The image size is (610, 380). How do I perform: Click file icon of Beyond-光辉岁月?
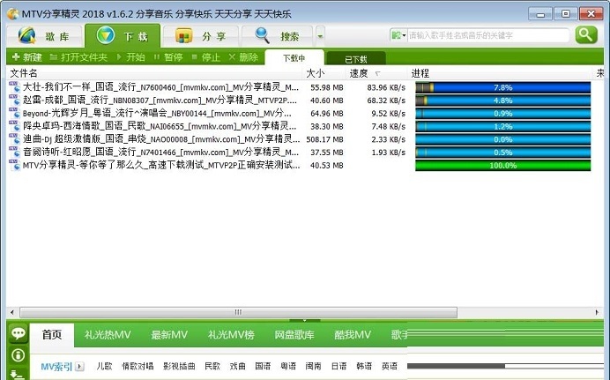point(14,113)
